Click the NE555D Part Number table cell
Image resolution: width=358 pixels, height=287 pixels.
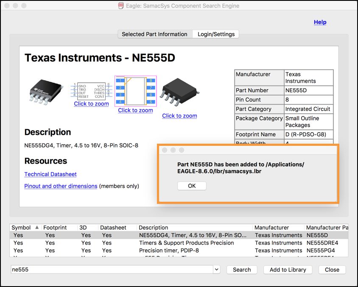[x=309, y=90]
